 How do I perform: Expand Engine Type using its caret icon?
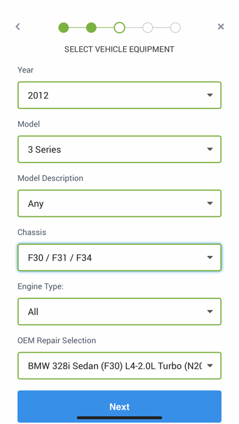[x=210, y=311]
